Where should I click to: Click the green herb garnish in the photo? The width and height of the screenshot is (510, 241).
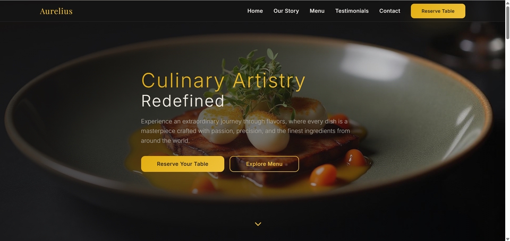257,78
